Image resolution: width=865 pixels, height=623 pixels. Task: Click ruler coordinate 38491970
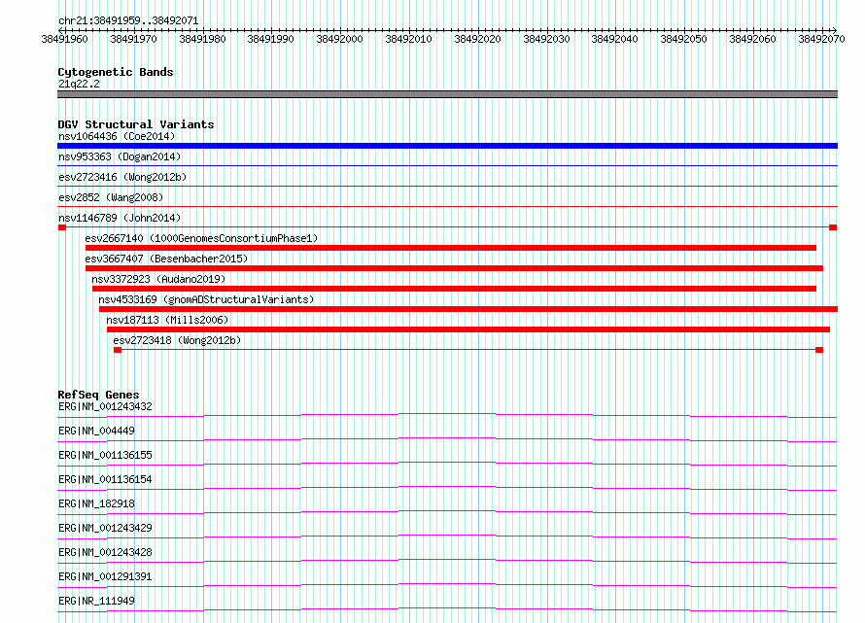133,39
